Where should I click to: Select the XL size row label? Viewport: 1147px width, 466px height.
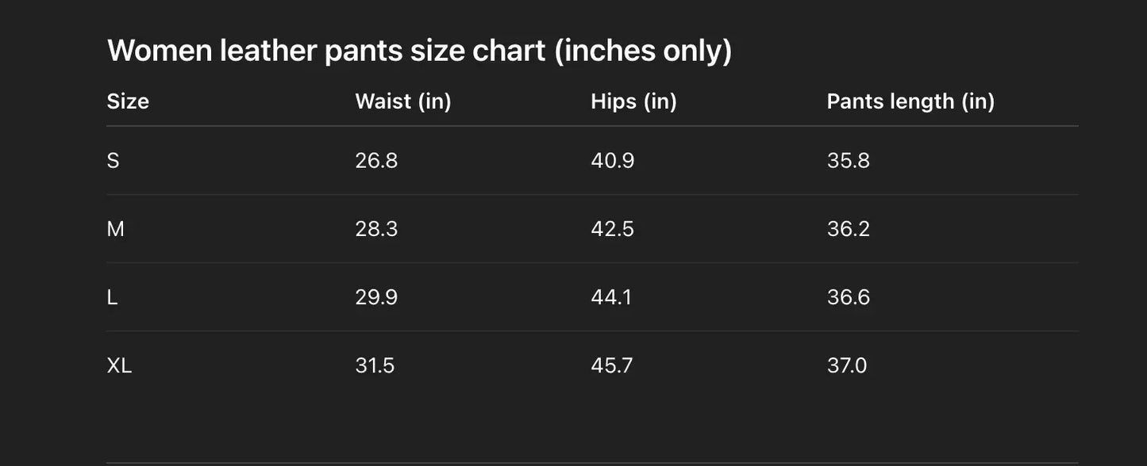click(x=119, y=365)
